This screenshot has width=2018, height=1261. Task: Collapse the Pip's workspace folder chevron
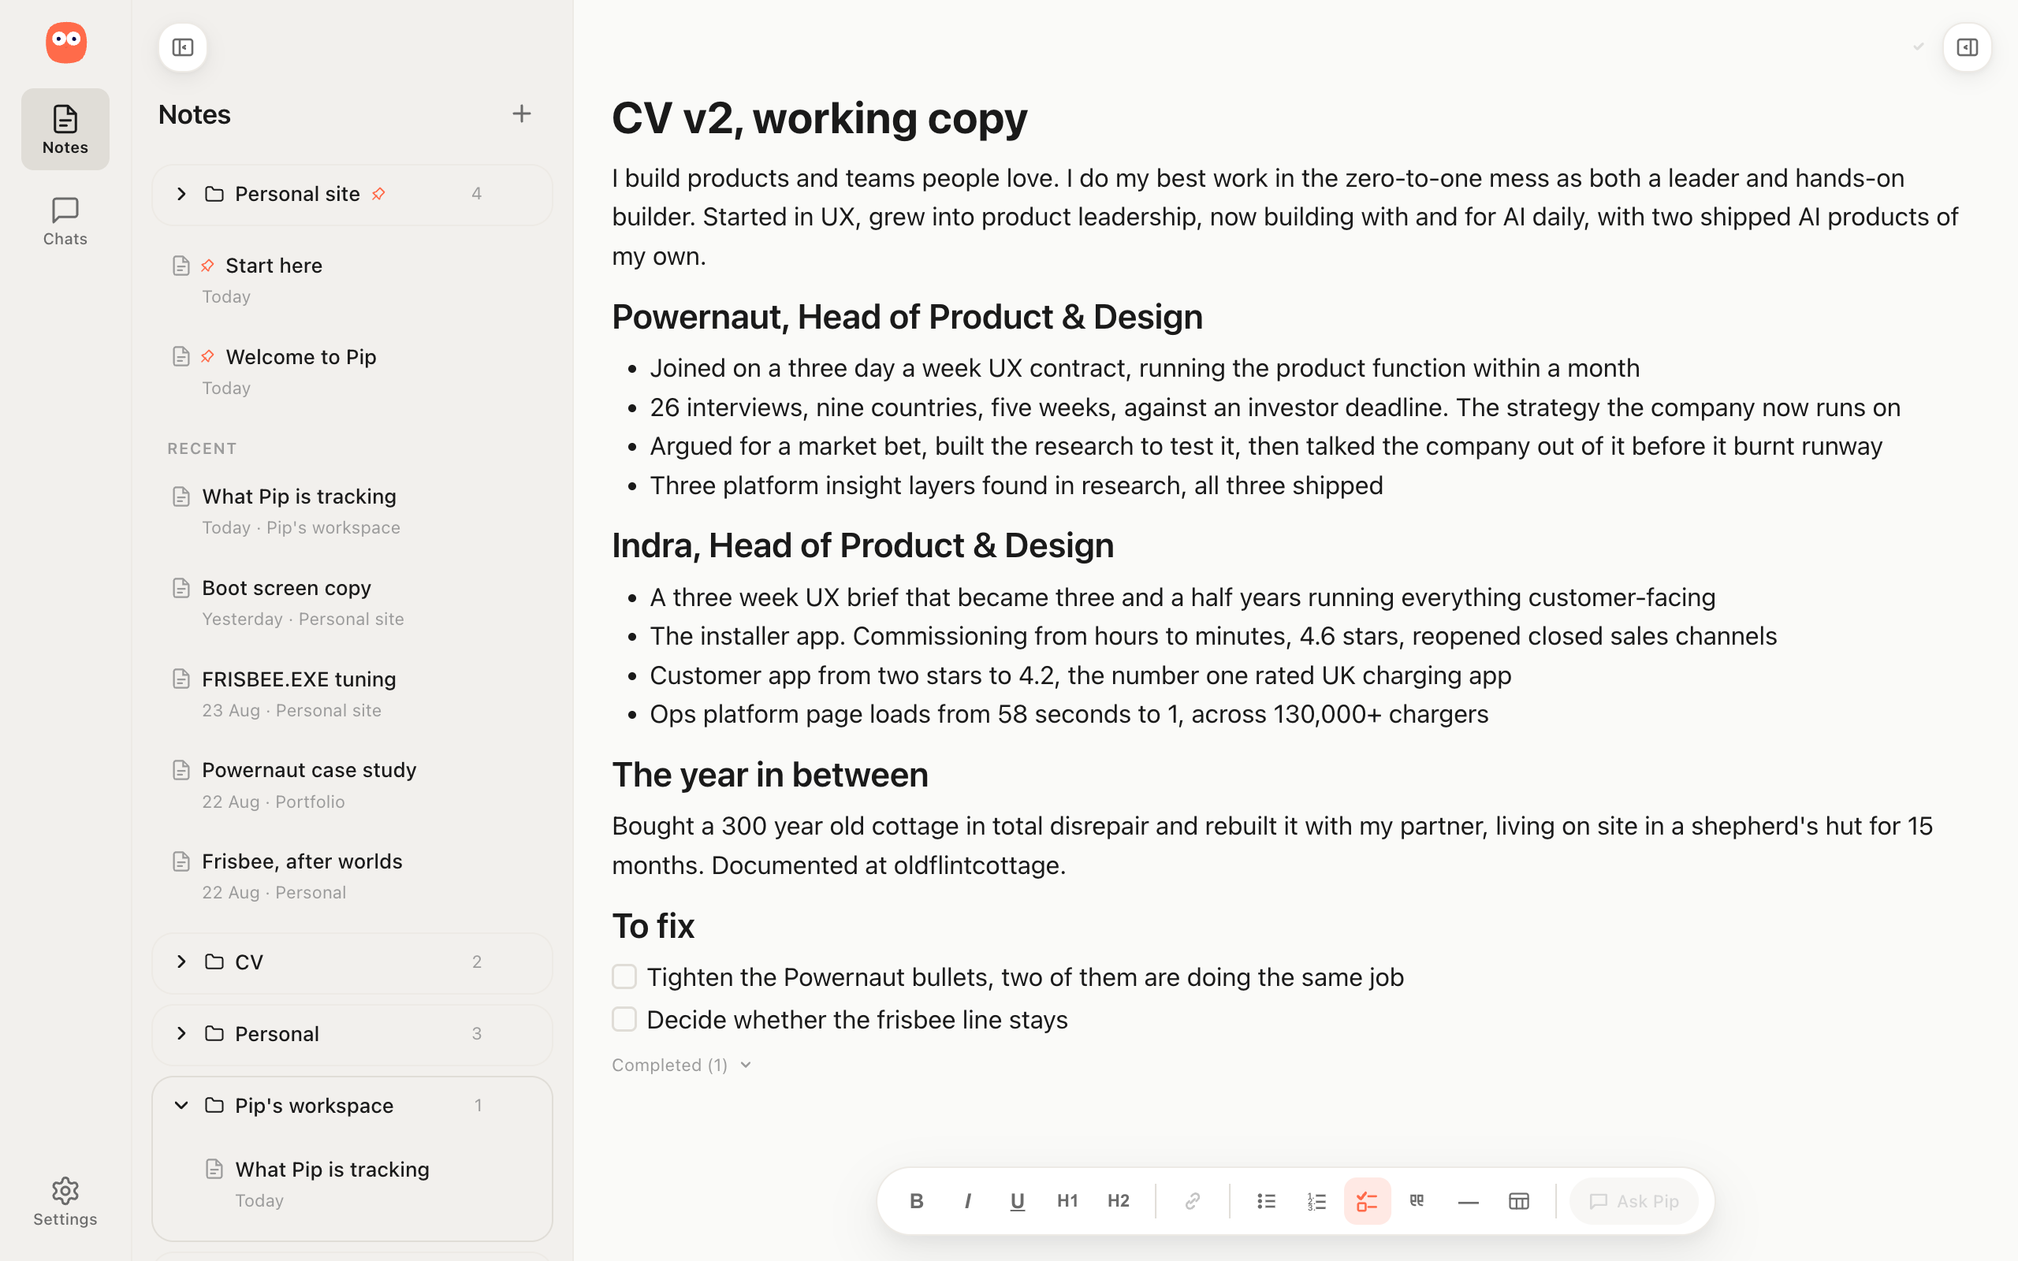pos(181,1105)
